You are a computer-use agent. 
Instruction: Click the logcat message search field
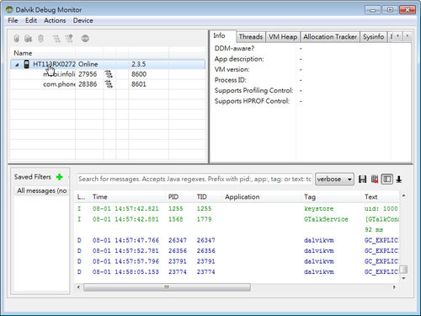pyautogui.click(x=195, y=179)
